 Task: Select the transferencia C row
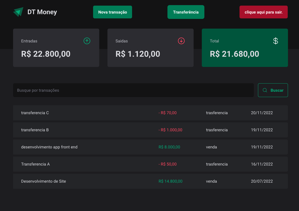pyautogui.click(x=150, y=113)
